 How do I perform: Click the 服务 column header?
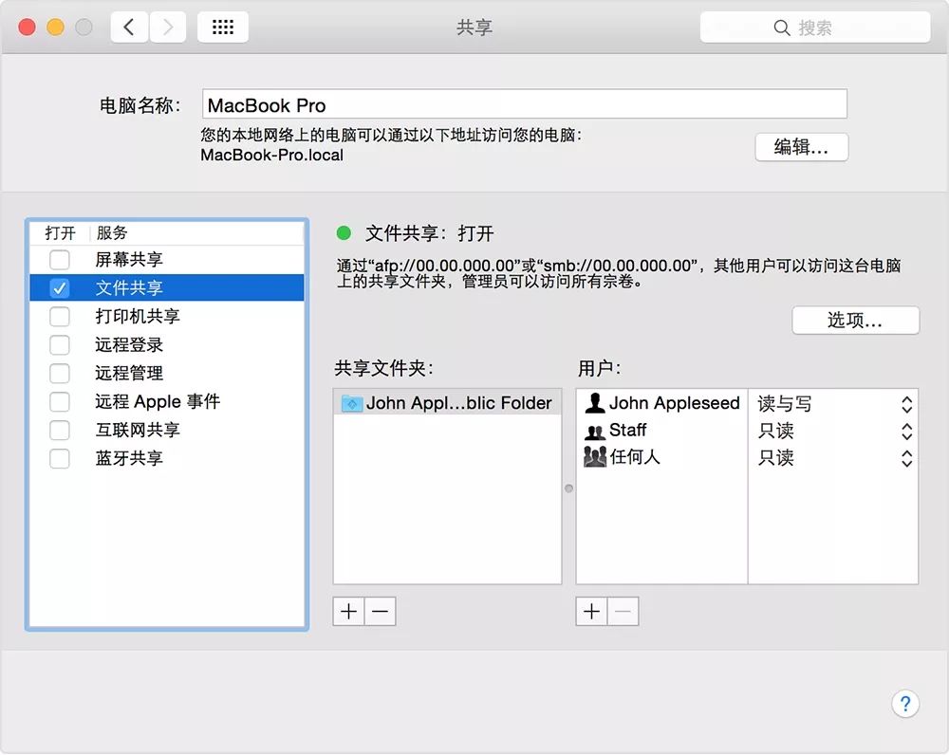[x=112, y=233]
